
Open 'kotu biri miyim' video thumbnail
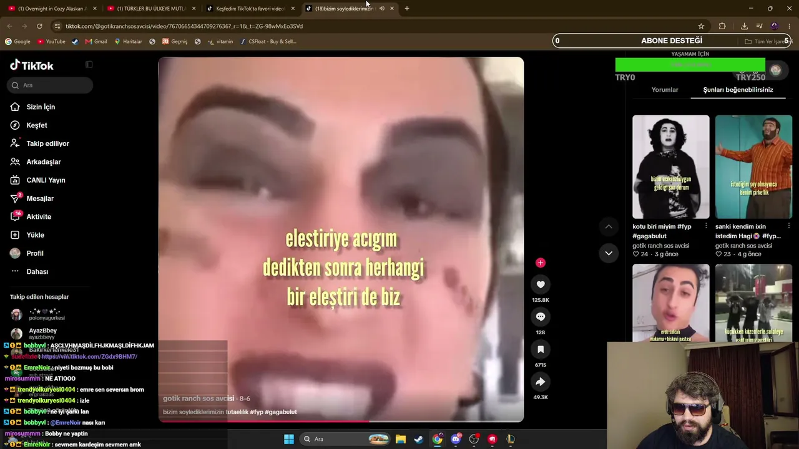point(671,167)
